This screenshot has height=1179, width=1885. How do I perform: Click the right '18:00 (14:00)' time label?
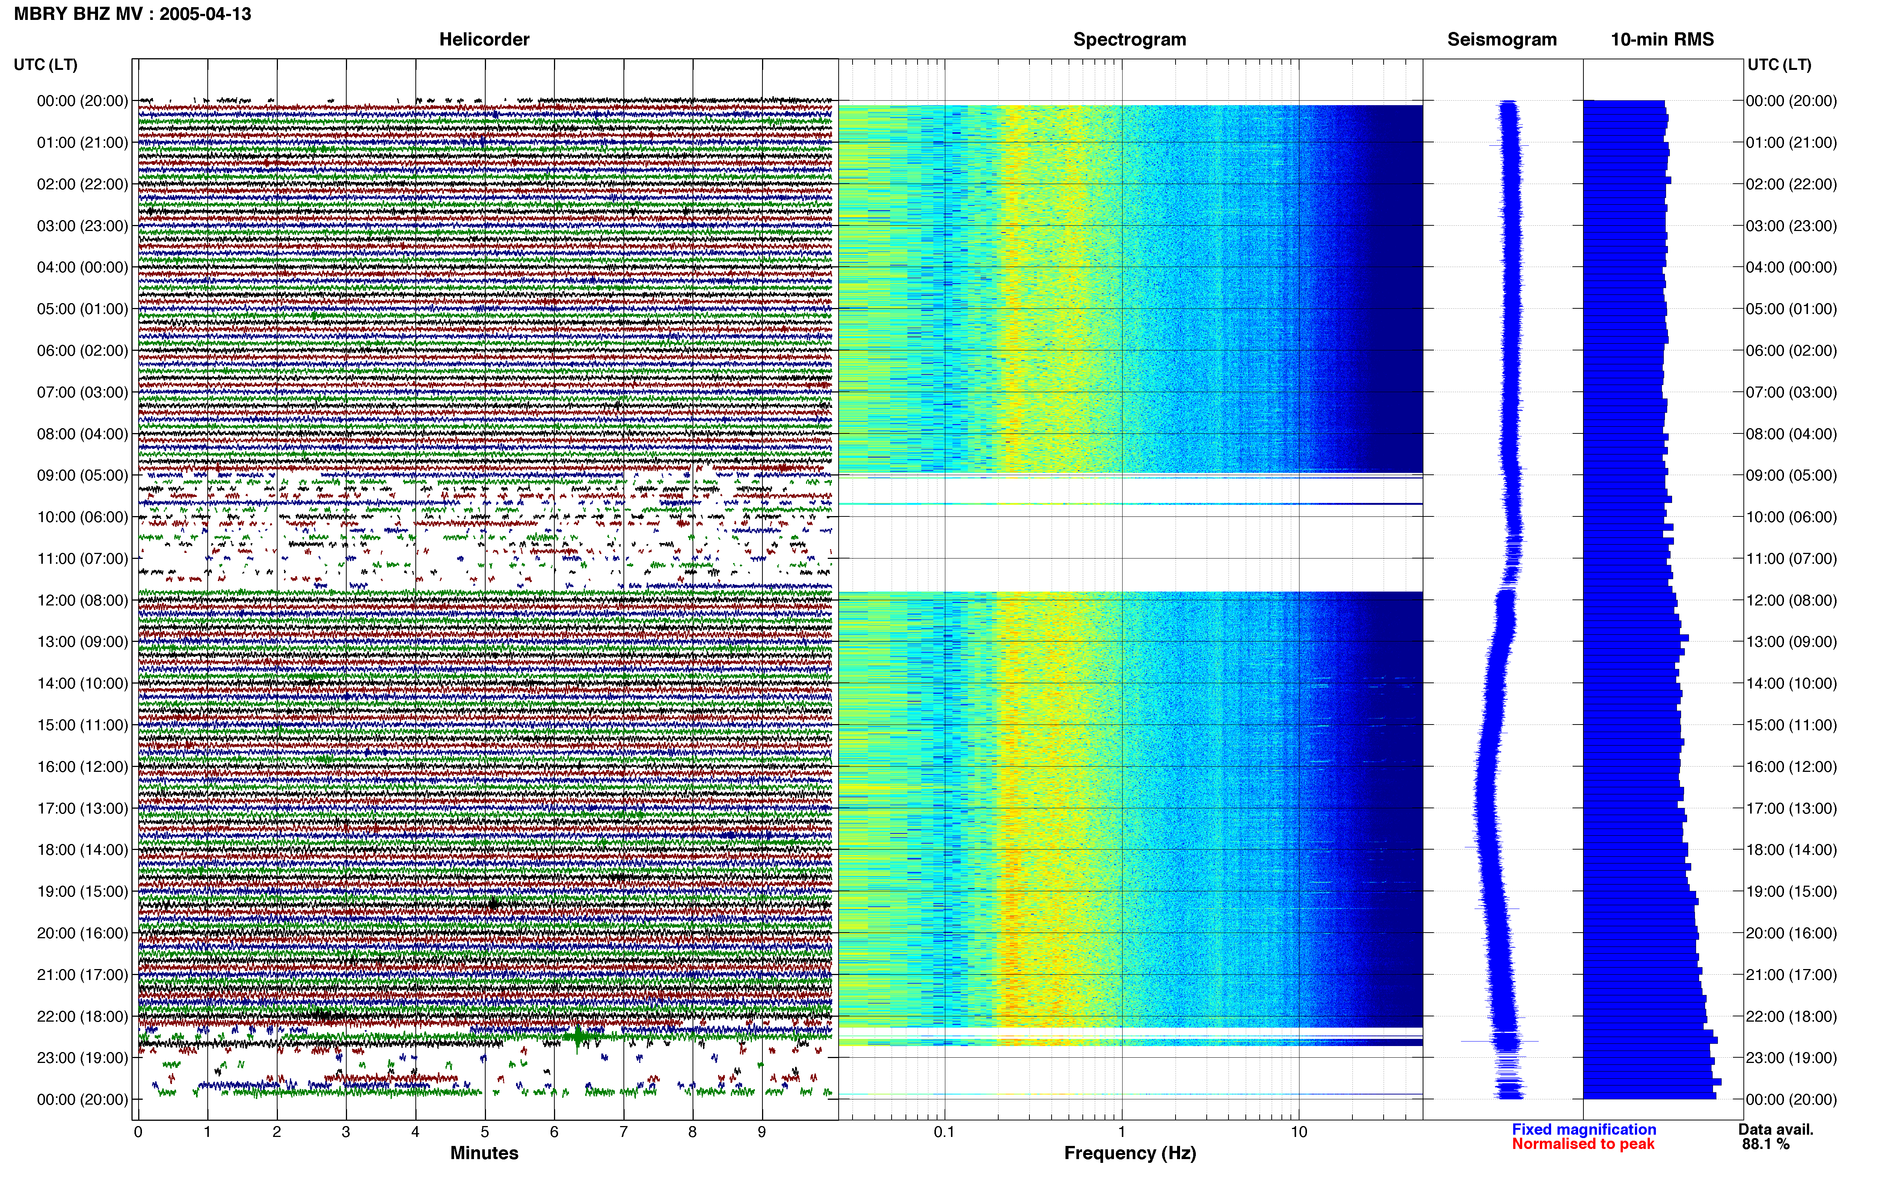[1791, 850]
